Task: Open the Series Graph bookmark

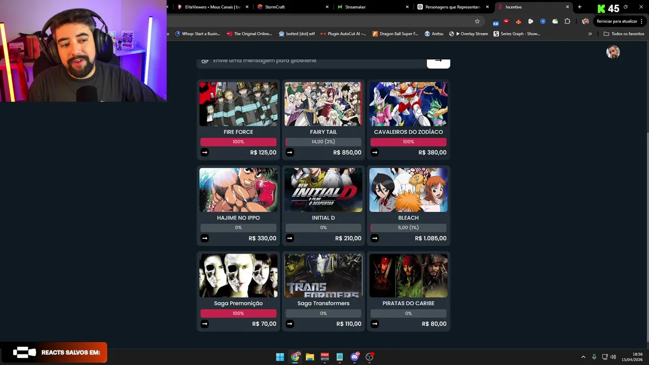Action: coord(517,34)
